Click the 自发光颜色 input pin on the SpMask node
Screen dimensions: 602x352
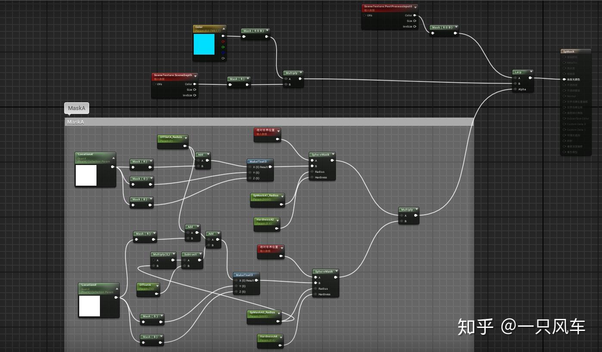[564, 80]
